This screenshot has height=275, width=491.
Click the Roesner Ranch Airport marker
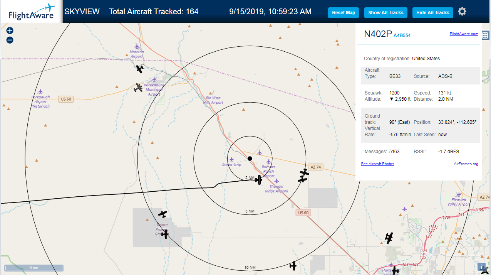(x=268, y=161)
